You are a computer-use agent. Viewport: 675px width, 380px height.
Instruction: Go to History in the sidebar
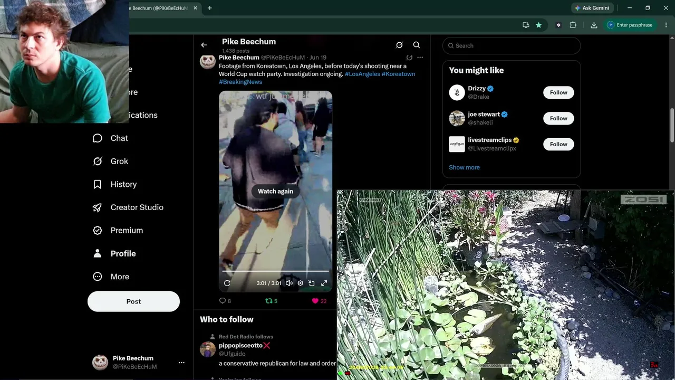[115, 184]
